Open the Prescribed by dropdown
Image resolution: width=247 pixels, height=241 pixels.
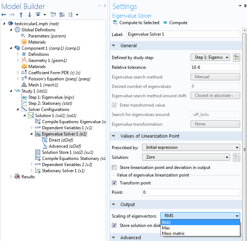(x=191, y=147)
